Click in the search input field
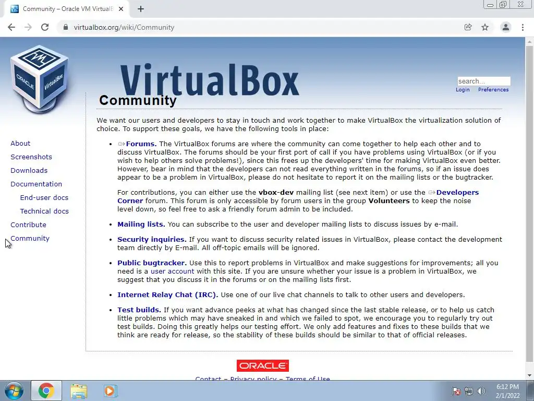This screenshot has height=401, width=534. (x=483, y=81)
